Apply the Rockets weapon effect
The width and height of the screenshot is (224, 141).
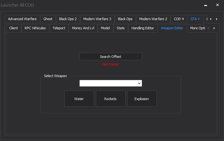(x=110, y=99)
